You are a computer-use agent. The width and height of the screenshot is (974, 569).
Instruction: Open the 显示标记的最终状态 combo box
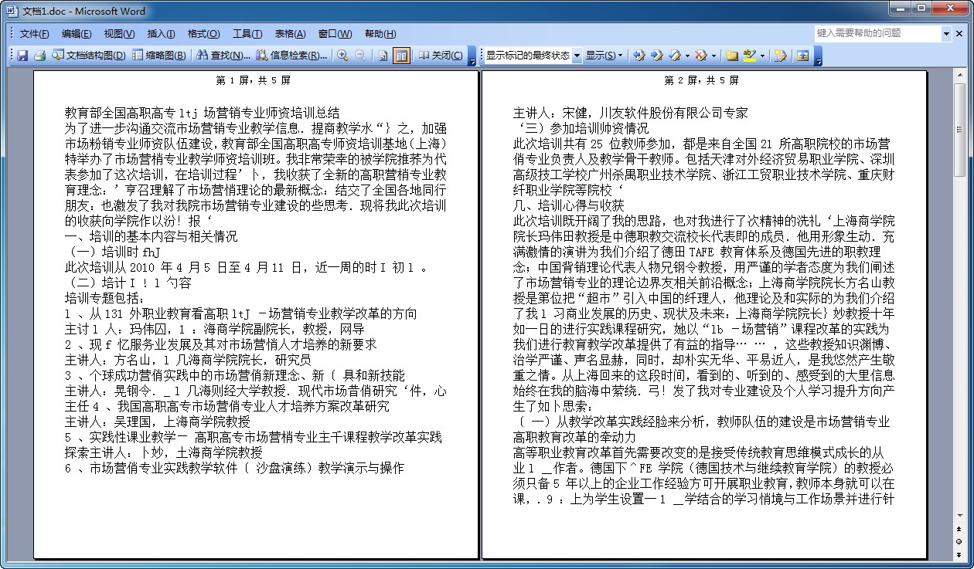pos(533,56)
